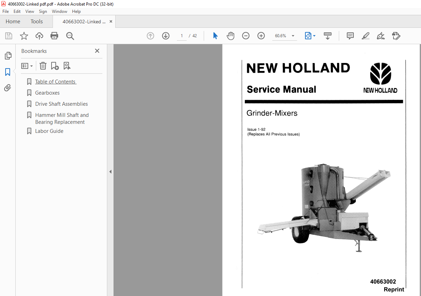The width and height of the screenshot is (421, 296).
Task: Add a sticky note comment
Action: pyautogui.click(x=350, y=36)
